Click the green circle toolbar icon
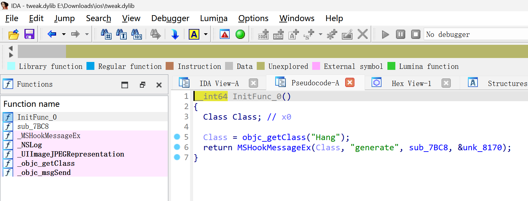The width and height of the screenshot is (528, 201). pyautogui.click(x=240, y=34)
